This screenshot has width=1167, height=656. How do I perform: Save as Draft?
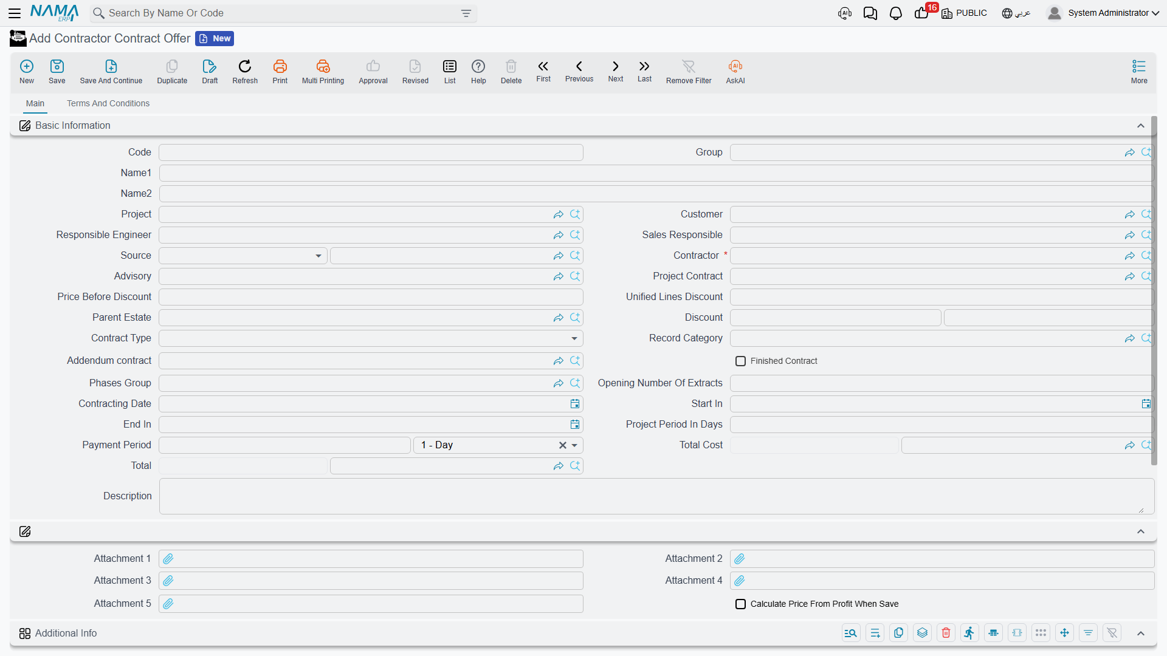(x=210, y=72)
